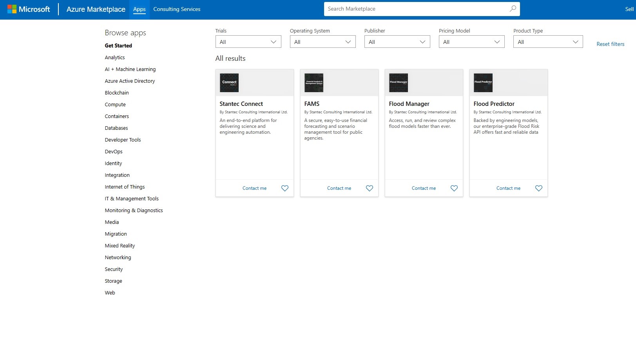The height and width of the screenshot is (358, 636).
Task: Open the Azure Marketplace home link
Action: tap(96, 9)
